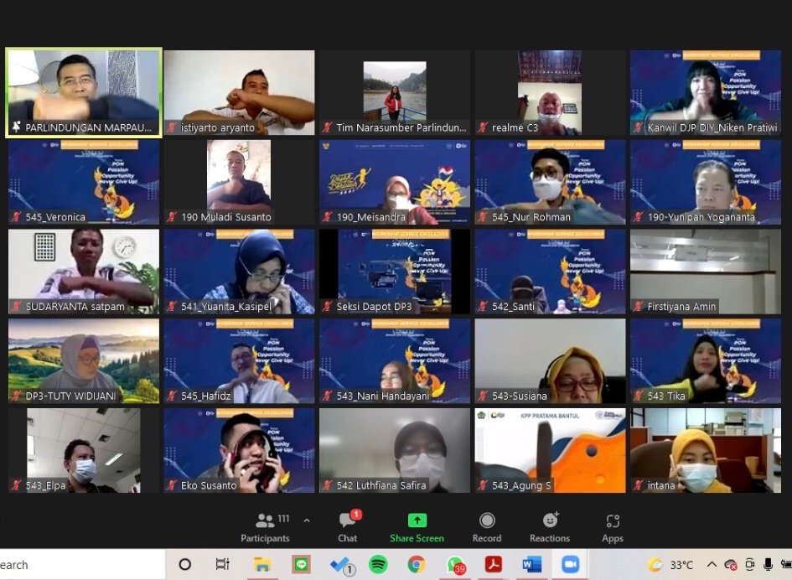This screenshot has height=580, width=792.
Task: Open Adobe Acrobat from the taskbar
Action: click(x=494, y=565)
